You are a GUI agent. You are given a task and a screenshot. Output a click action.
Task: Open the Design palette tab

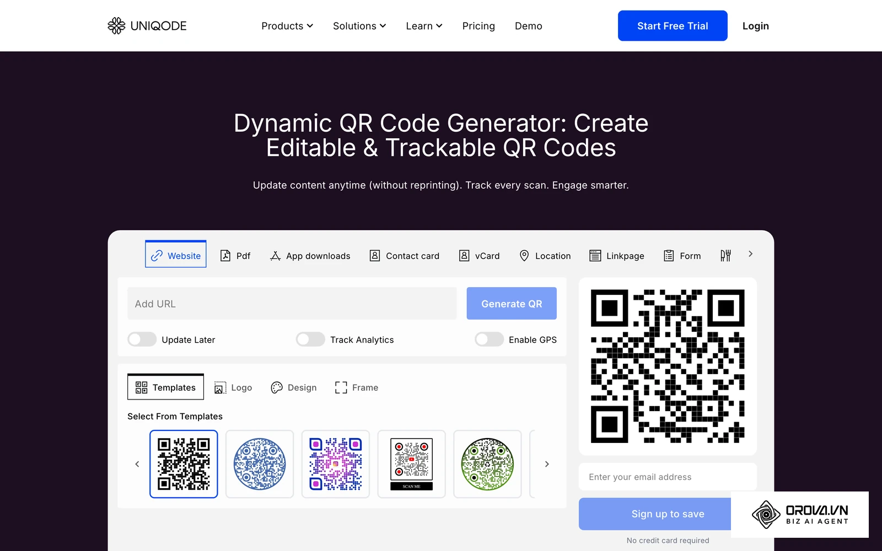[x=294, y=388]
